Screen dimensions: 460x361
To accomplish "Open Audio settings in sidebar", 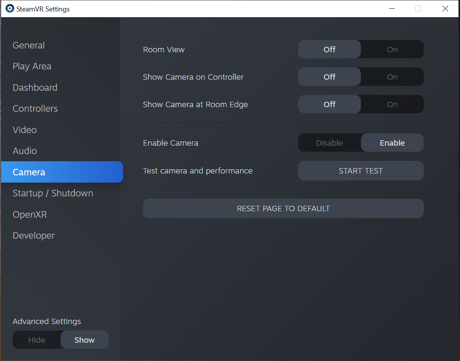I will pos(25,151).
